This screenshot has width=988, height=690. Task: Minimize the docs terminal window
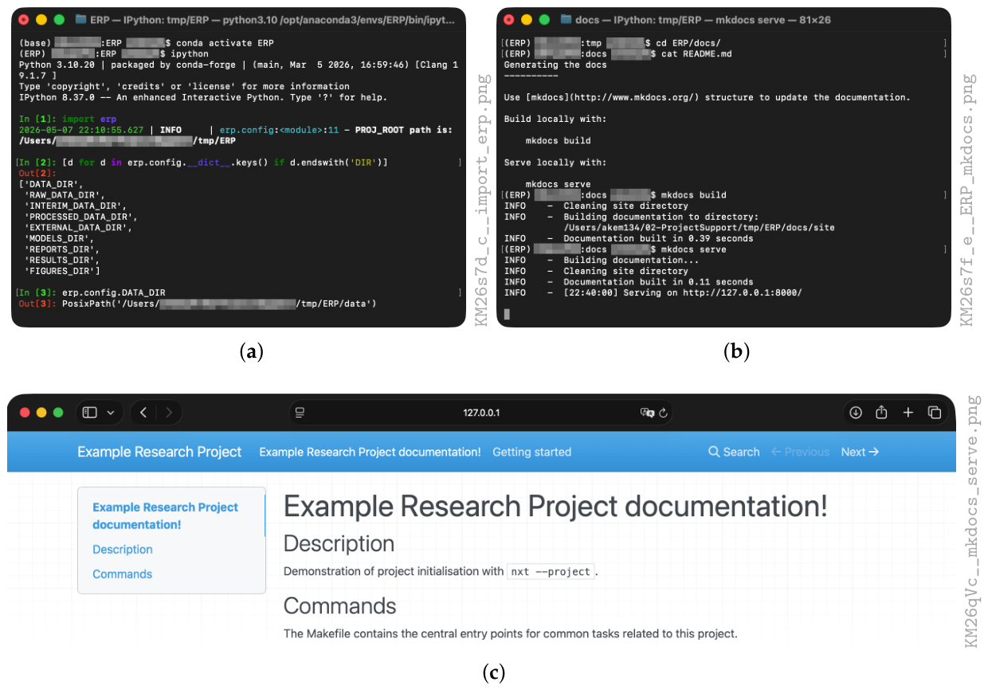click(526, 19)
